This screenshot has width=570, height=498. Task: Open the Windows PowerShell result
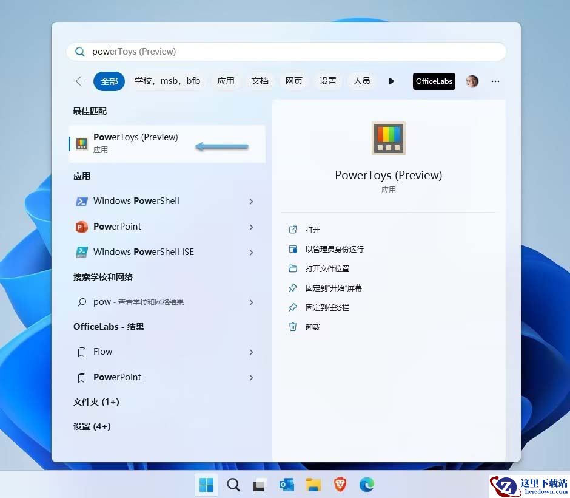(164, 201)
